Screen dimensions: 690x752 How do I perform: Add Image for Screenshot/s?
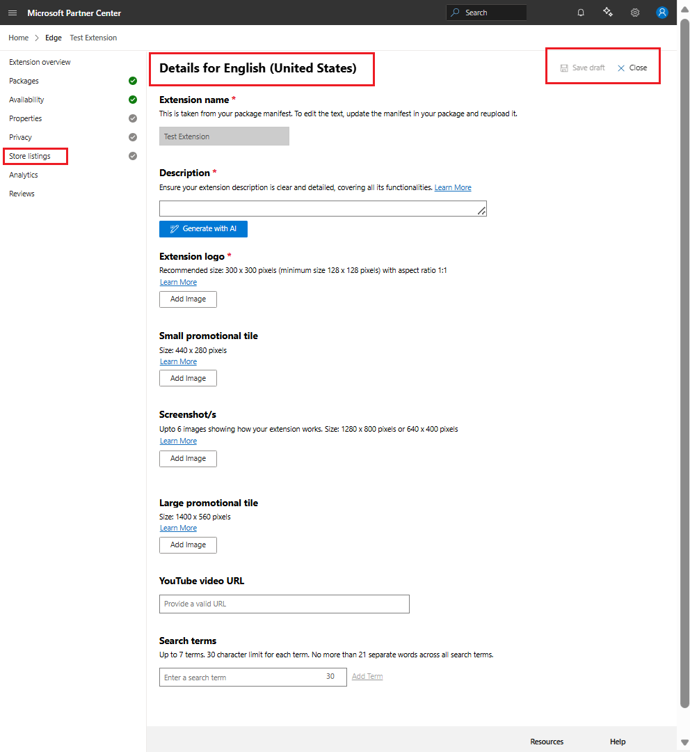point(188,458)
